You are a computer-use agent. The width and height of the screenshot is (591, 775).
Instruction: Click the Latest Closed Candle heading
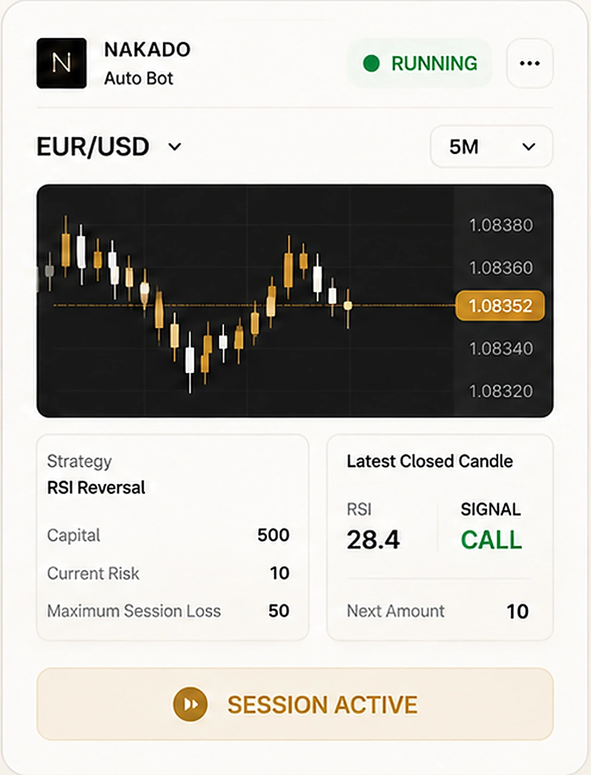point(430,461)
